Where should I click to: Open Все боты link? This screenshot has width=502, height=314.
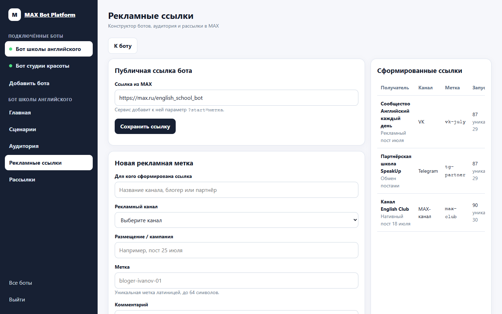pos(49,283)
